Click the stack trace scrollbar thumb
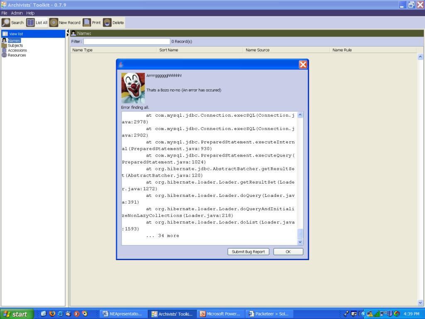 [x=300, y=233]
